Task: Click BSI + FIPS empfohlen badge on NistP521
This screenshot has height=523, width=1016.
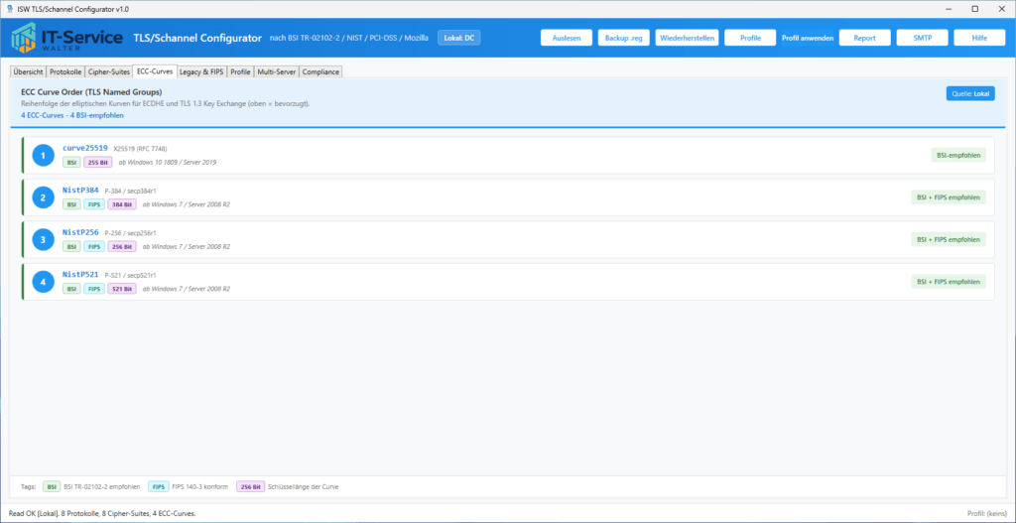Action: click(x=949, y=282)
